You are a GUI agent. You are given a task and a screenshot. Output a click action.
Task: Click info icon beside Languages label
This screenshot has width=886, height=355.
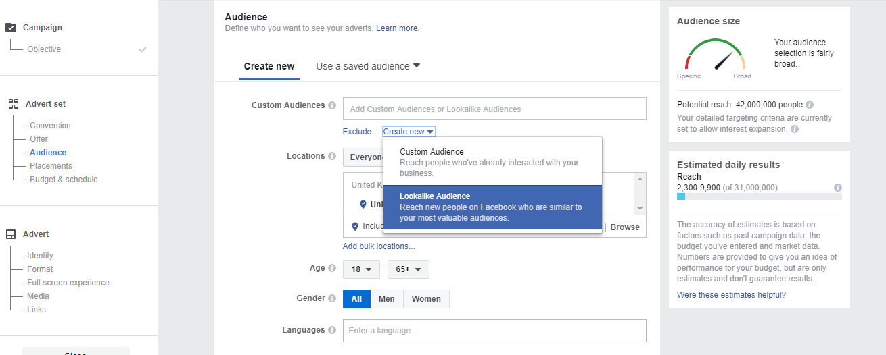332,330
